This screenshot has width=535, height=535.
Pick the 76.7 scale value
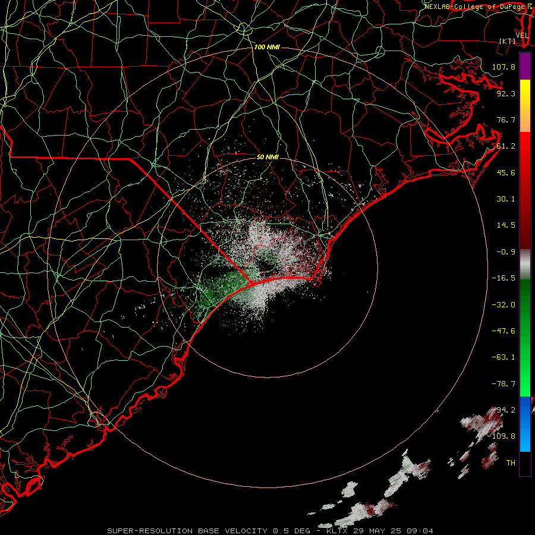(x=506, y=119)
